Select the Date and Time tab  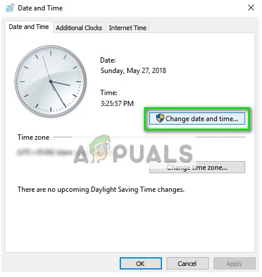click(29, 27)
